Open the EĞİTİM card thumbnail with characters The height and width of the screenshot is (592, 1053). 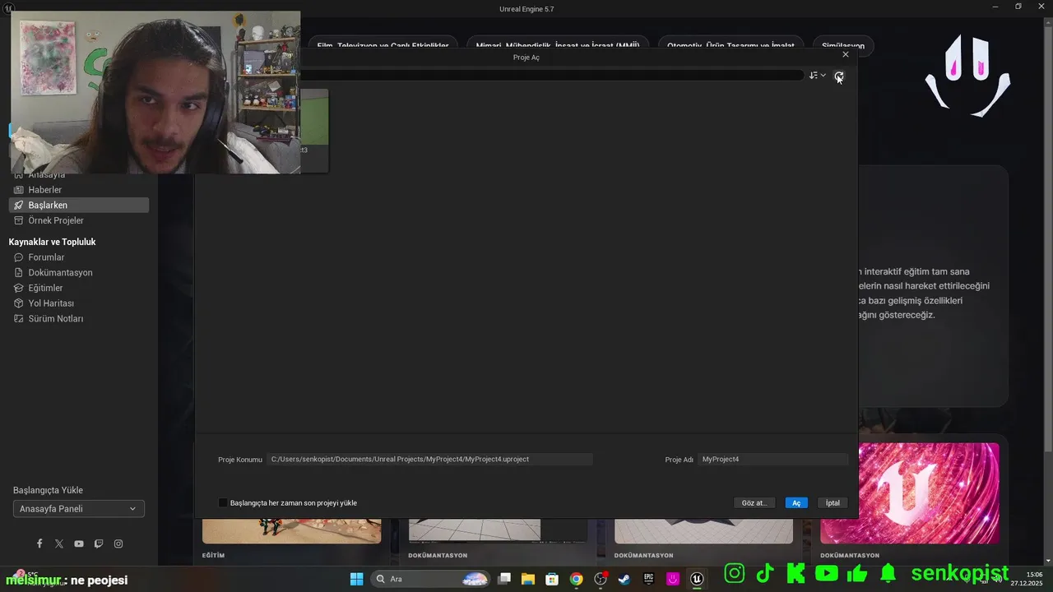292,531
